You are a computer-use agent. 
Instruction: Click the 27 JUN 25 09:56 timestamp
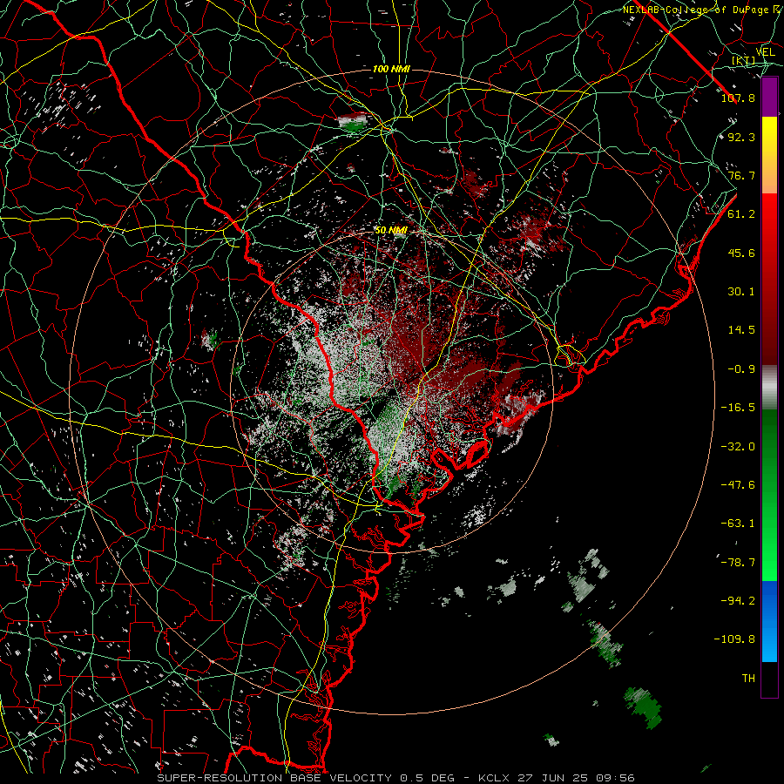(575, 778)
